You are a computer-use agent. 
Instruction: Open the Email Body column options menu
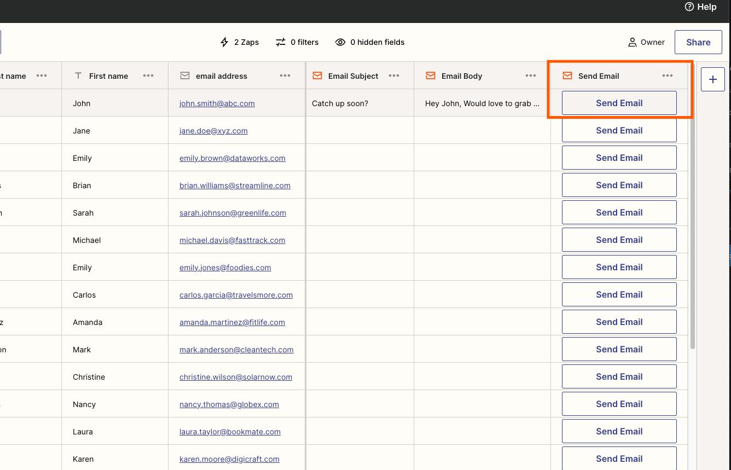tap(530, 76)
